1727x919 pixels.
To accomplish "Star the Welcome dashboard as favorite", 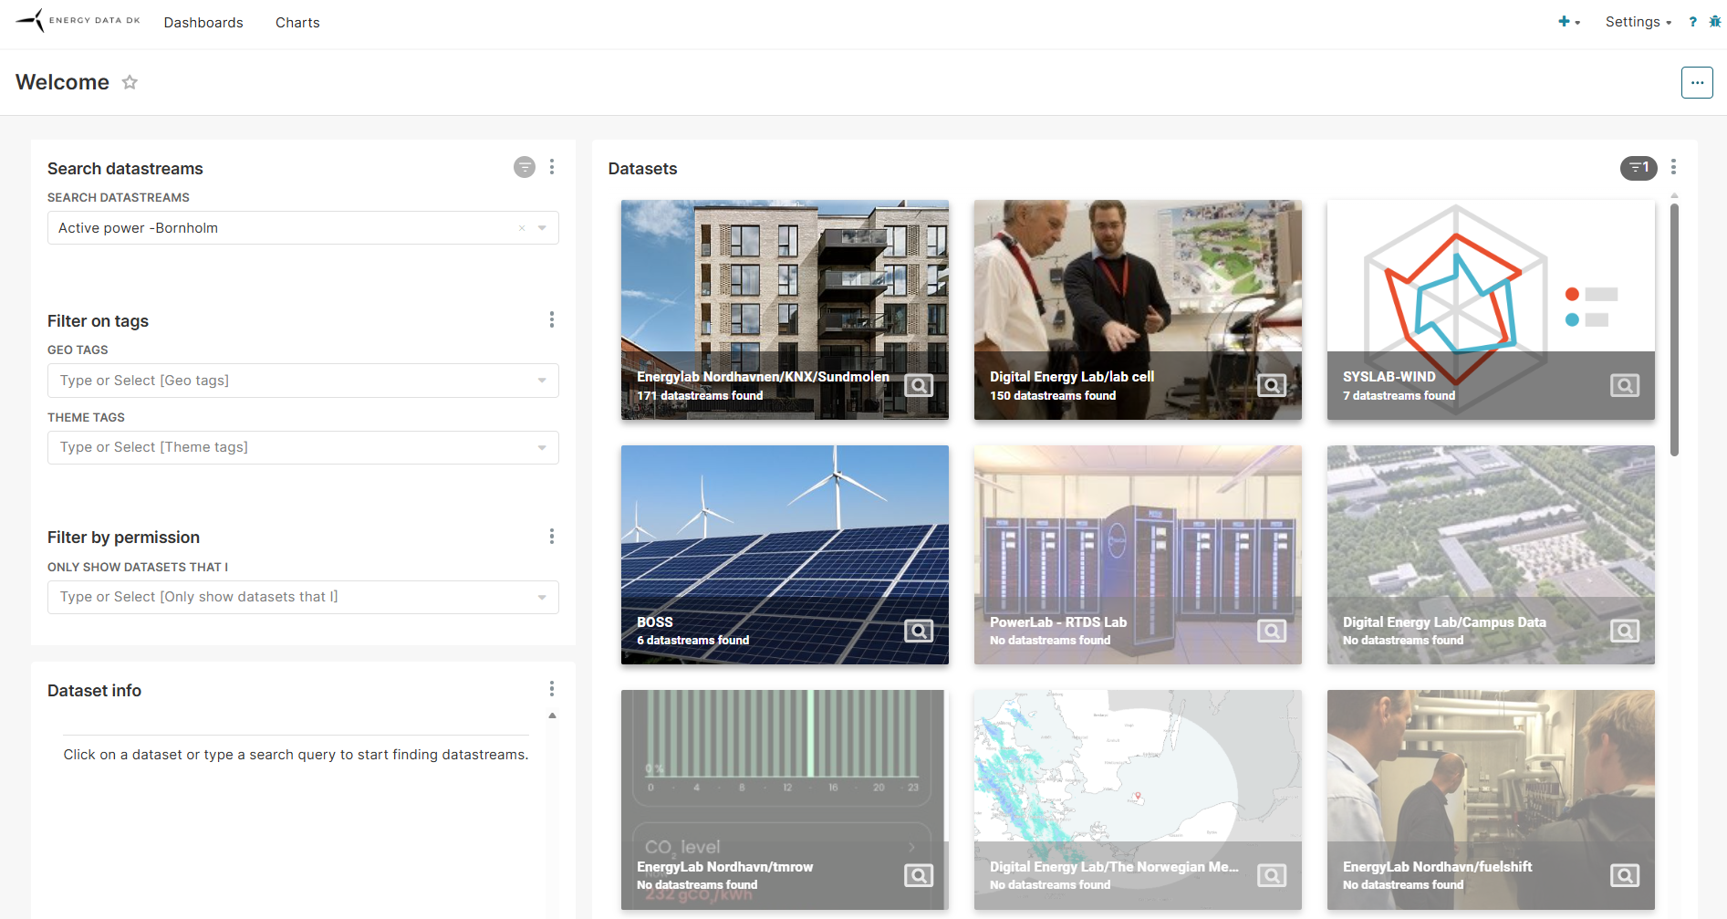I will [x=130, y=82].
